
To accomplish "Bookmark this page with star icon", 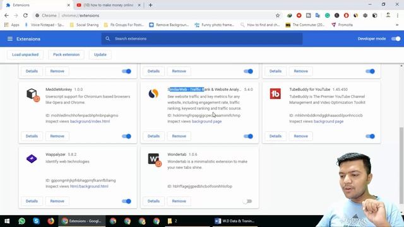I will tap(278, 15).
